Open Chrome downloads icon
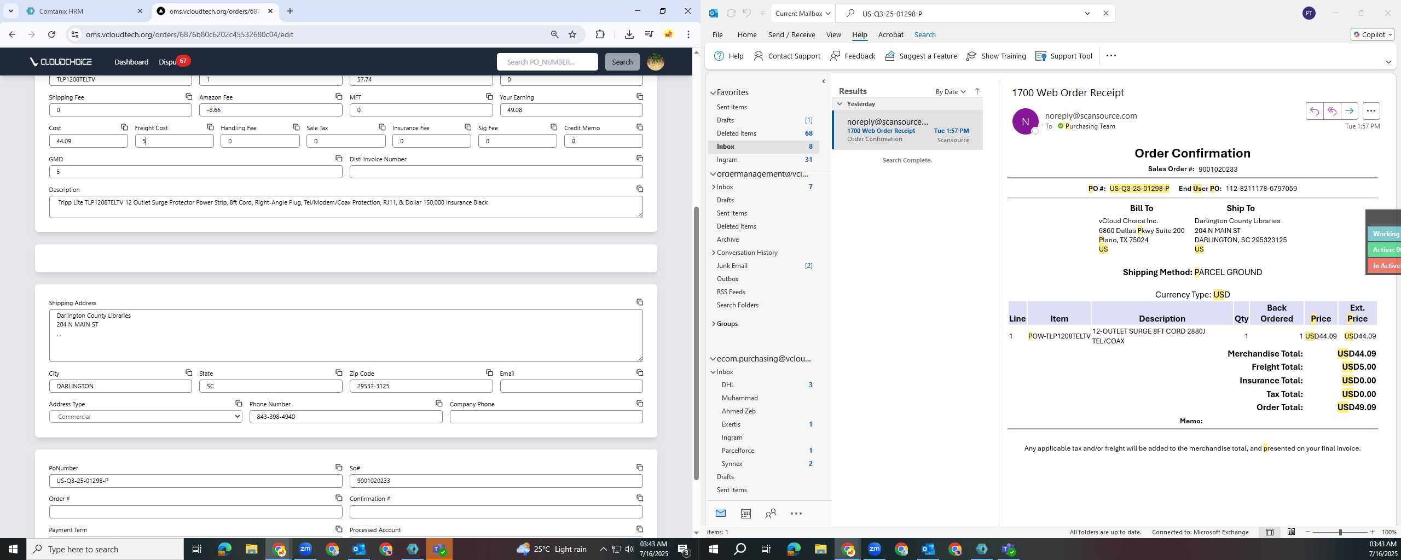1401x560 pixels. pos(629,34)
